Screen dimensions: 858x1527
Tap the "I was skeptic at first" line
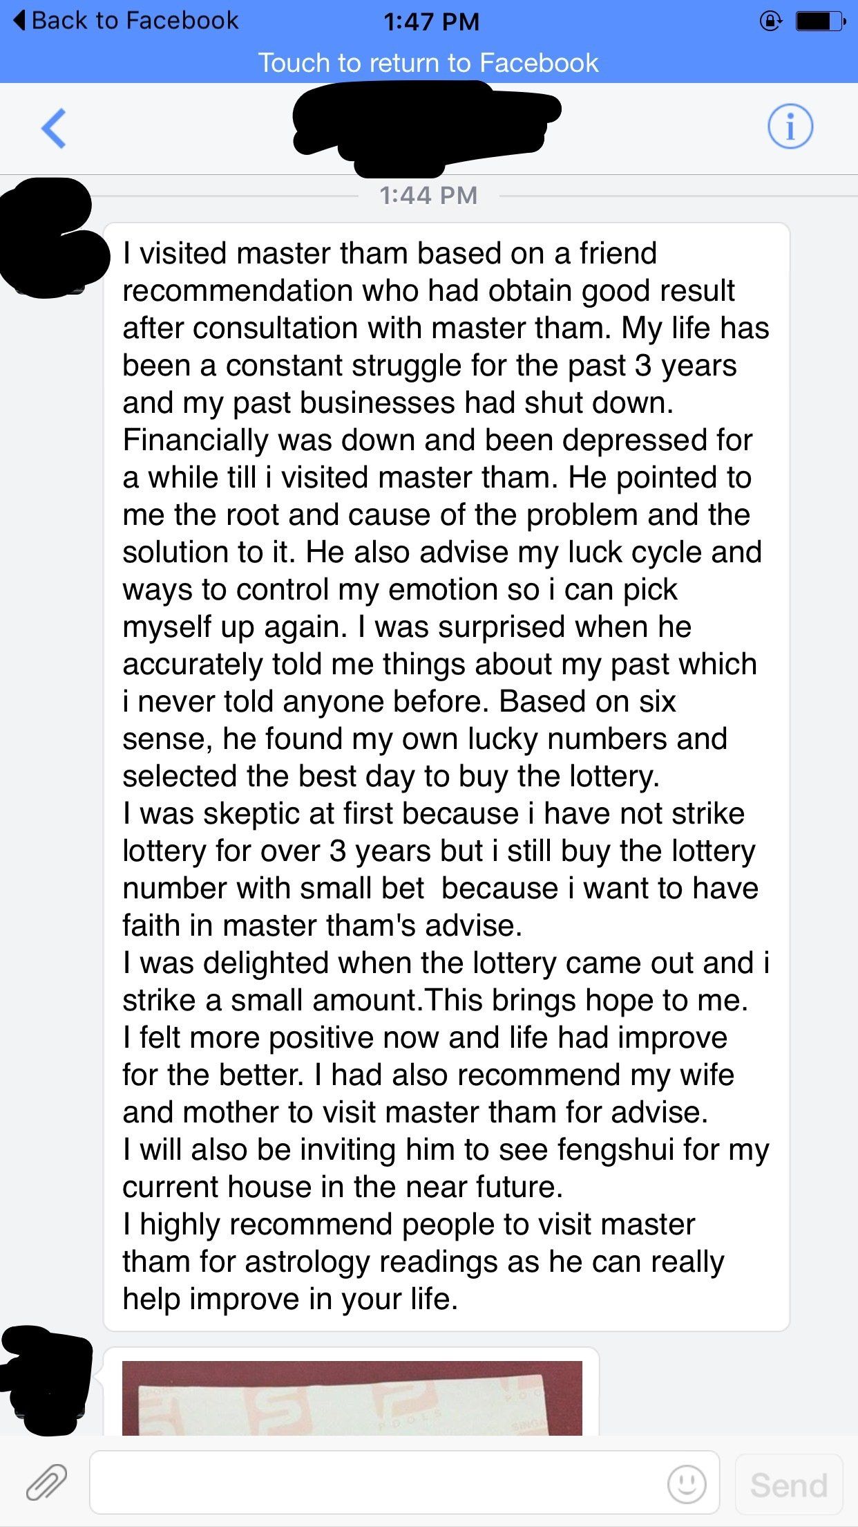pyautogui.click(x=434, y=813)
